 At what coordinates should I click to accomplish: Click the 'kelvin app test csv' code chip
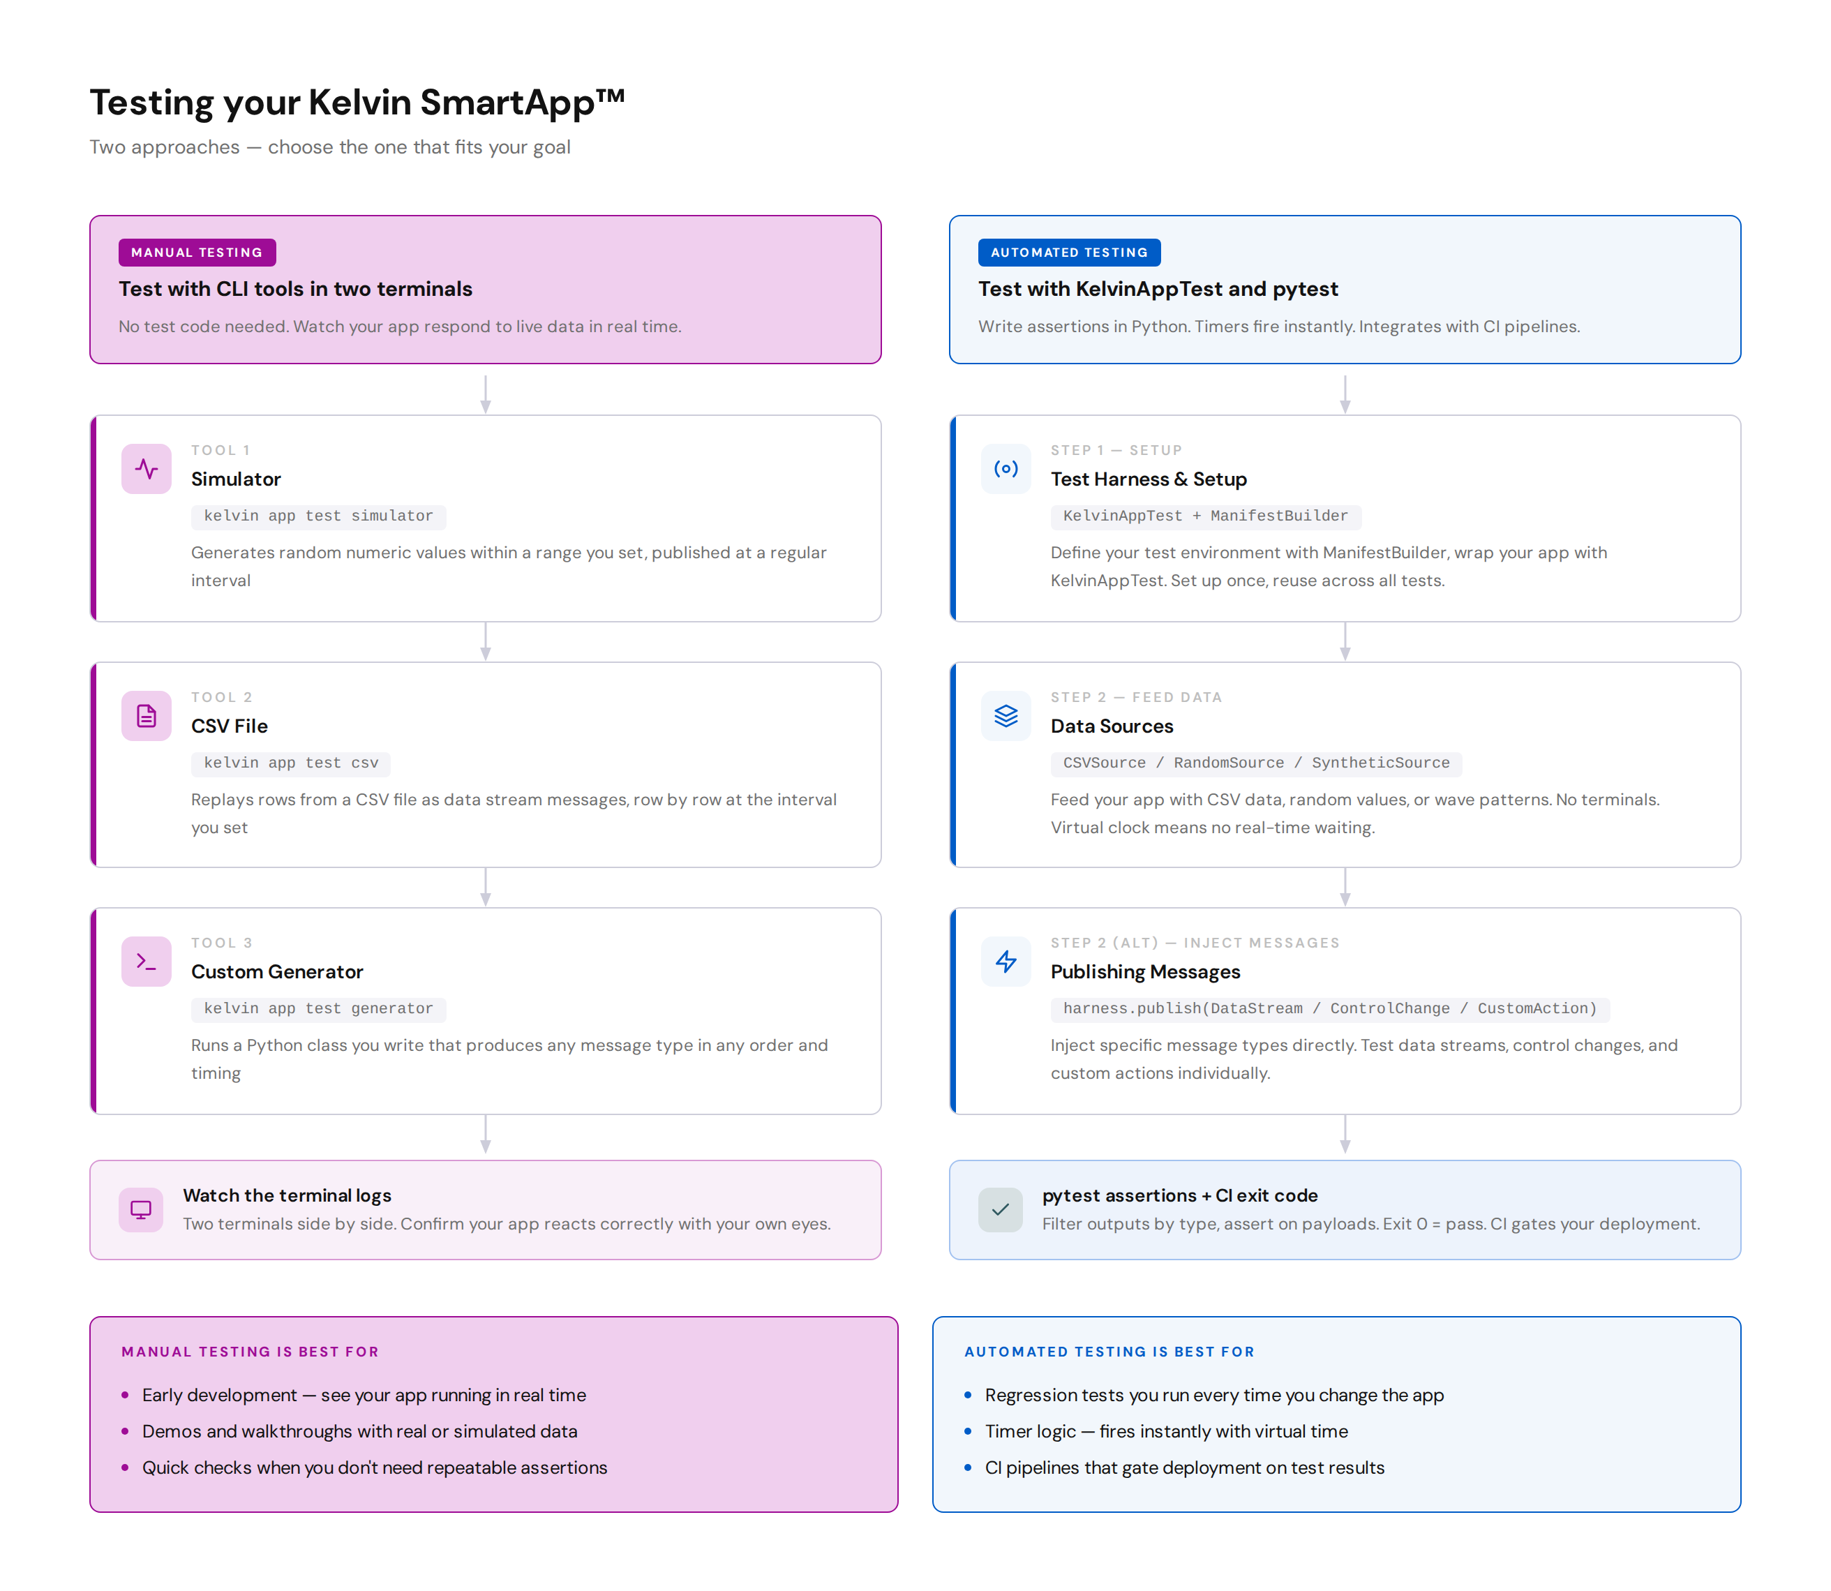[x=291, y=763]
